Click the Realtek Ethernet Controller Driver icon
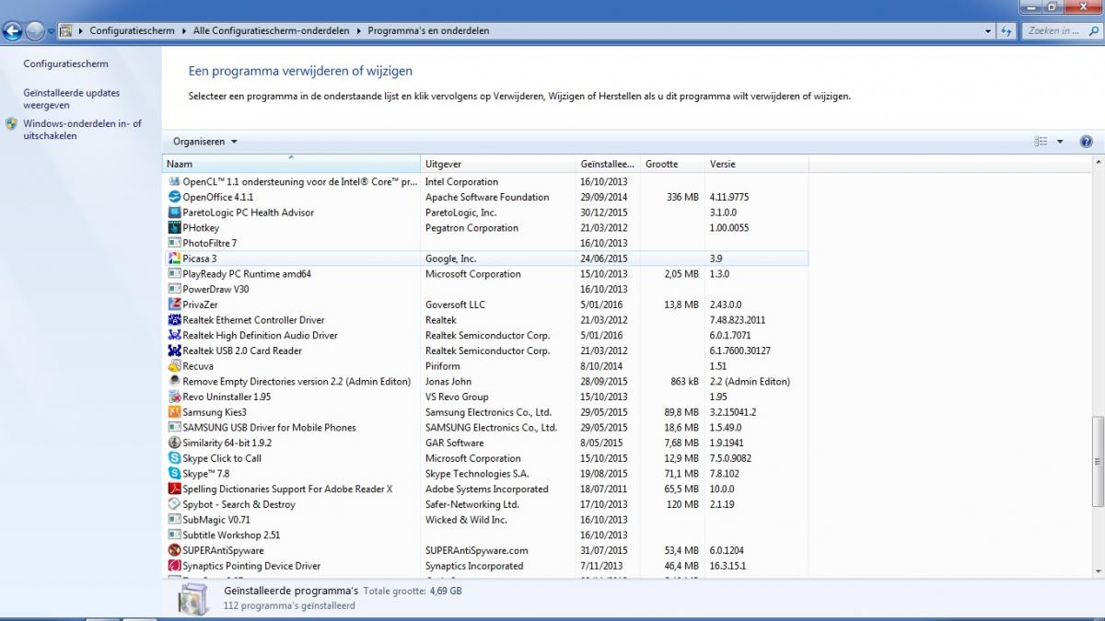 [x=175, y=320]
